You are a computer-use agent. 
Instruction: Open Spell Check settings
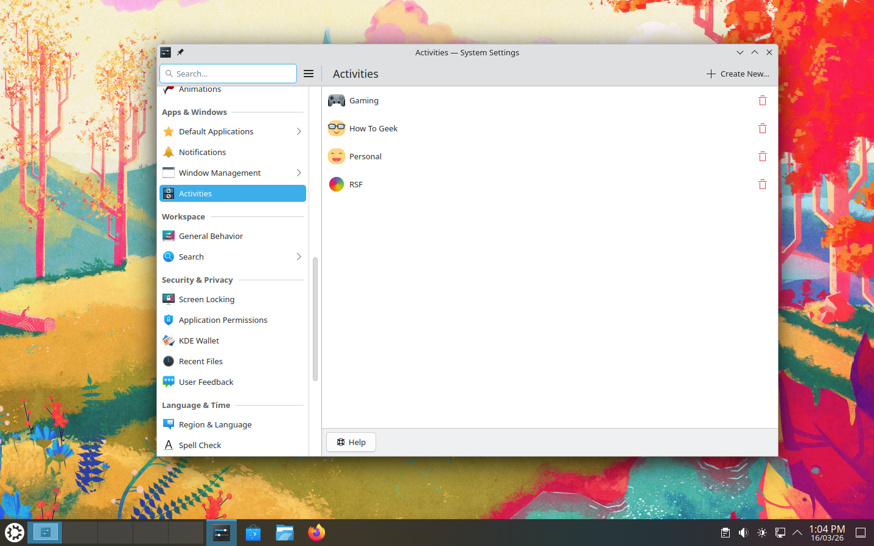[x=232, y=445]
